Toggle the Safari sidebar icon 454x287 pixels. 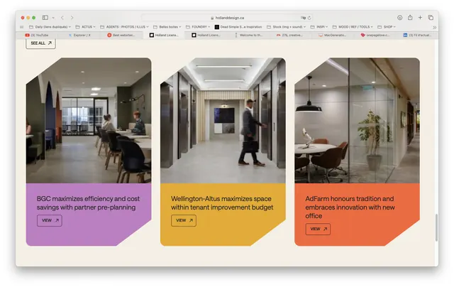coord(45,18)
